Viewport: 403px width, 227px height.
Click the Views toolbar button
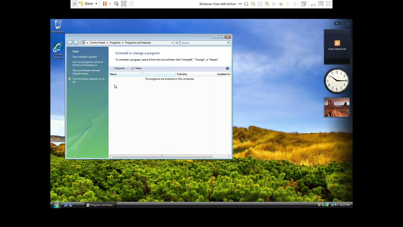click(137, 68)
